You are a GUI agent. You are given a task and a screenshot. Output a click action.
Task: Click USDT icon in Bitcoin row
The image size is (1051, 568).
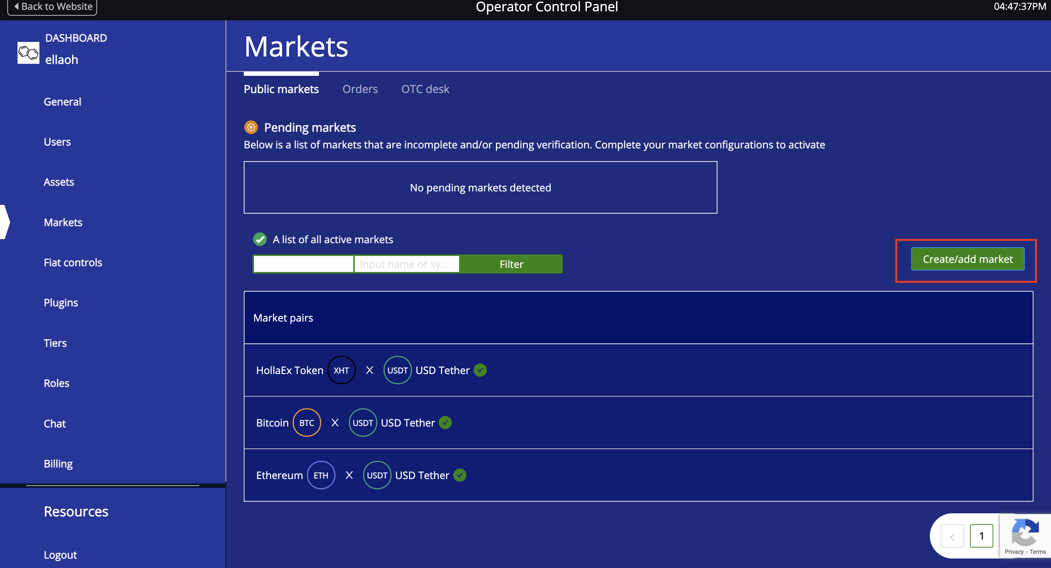click(362, 423)
